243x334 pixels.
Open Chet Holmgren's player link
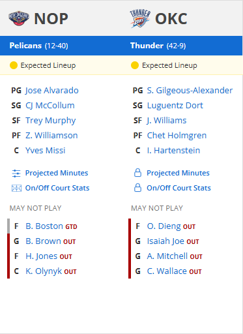pos(177,136)
